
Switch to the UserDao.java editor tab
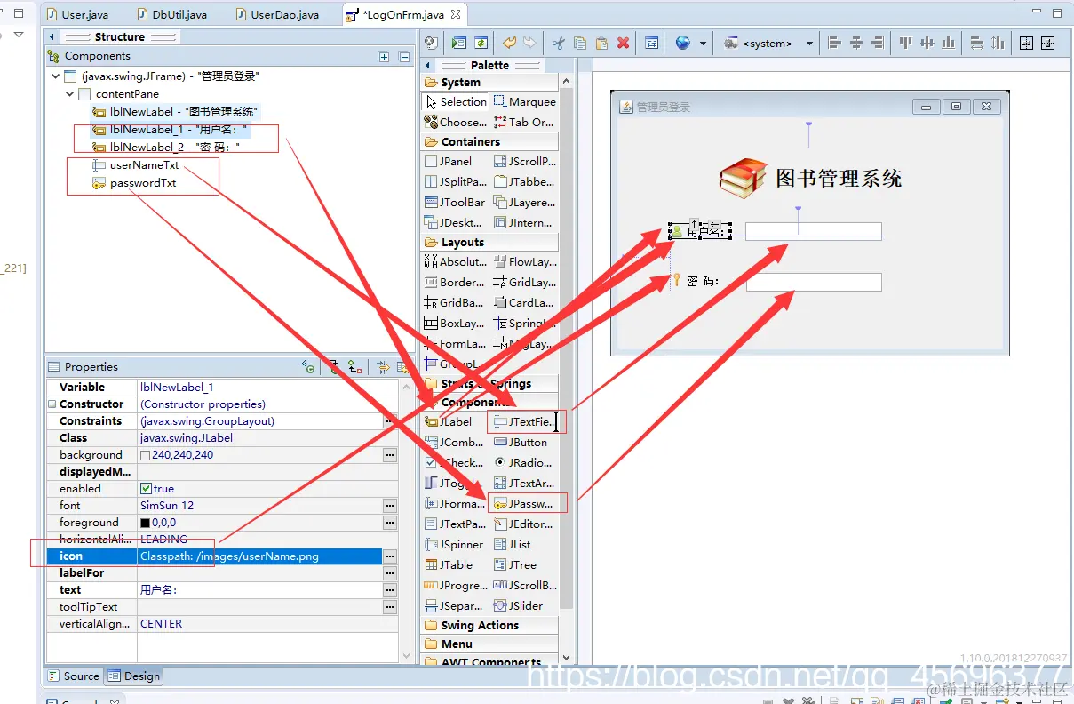tap(276, 14)
